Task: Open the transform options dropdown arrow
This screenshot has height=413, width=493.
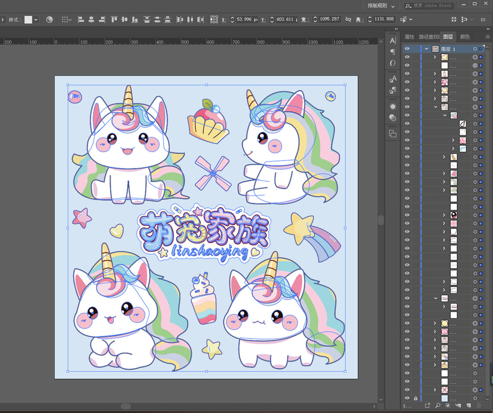Action: (x=410, y=20)
